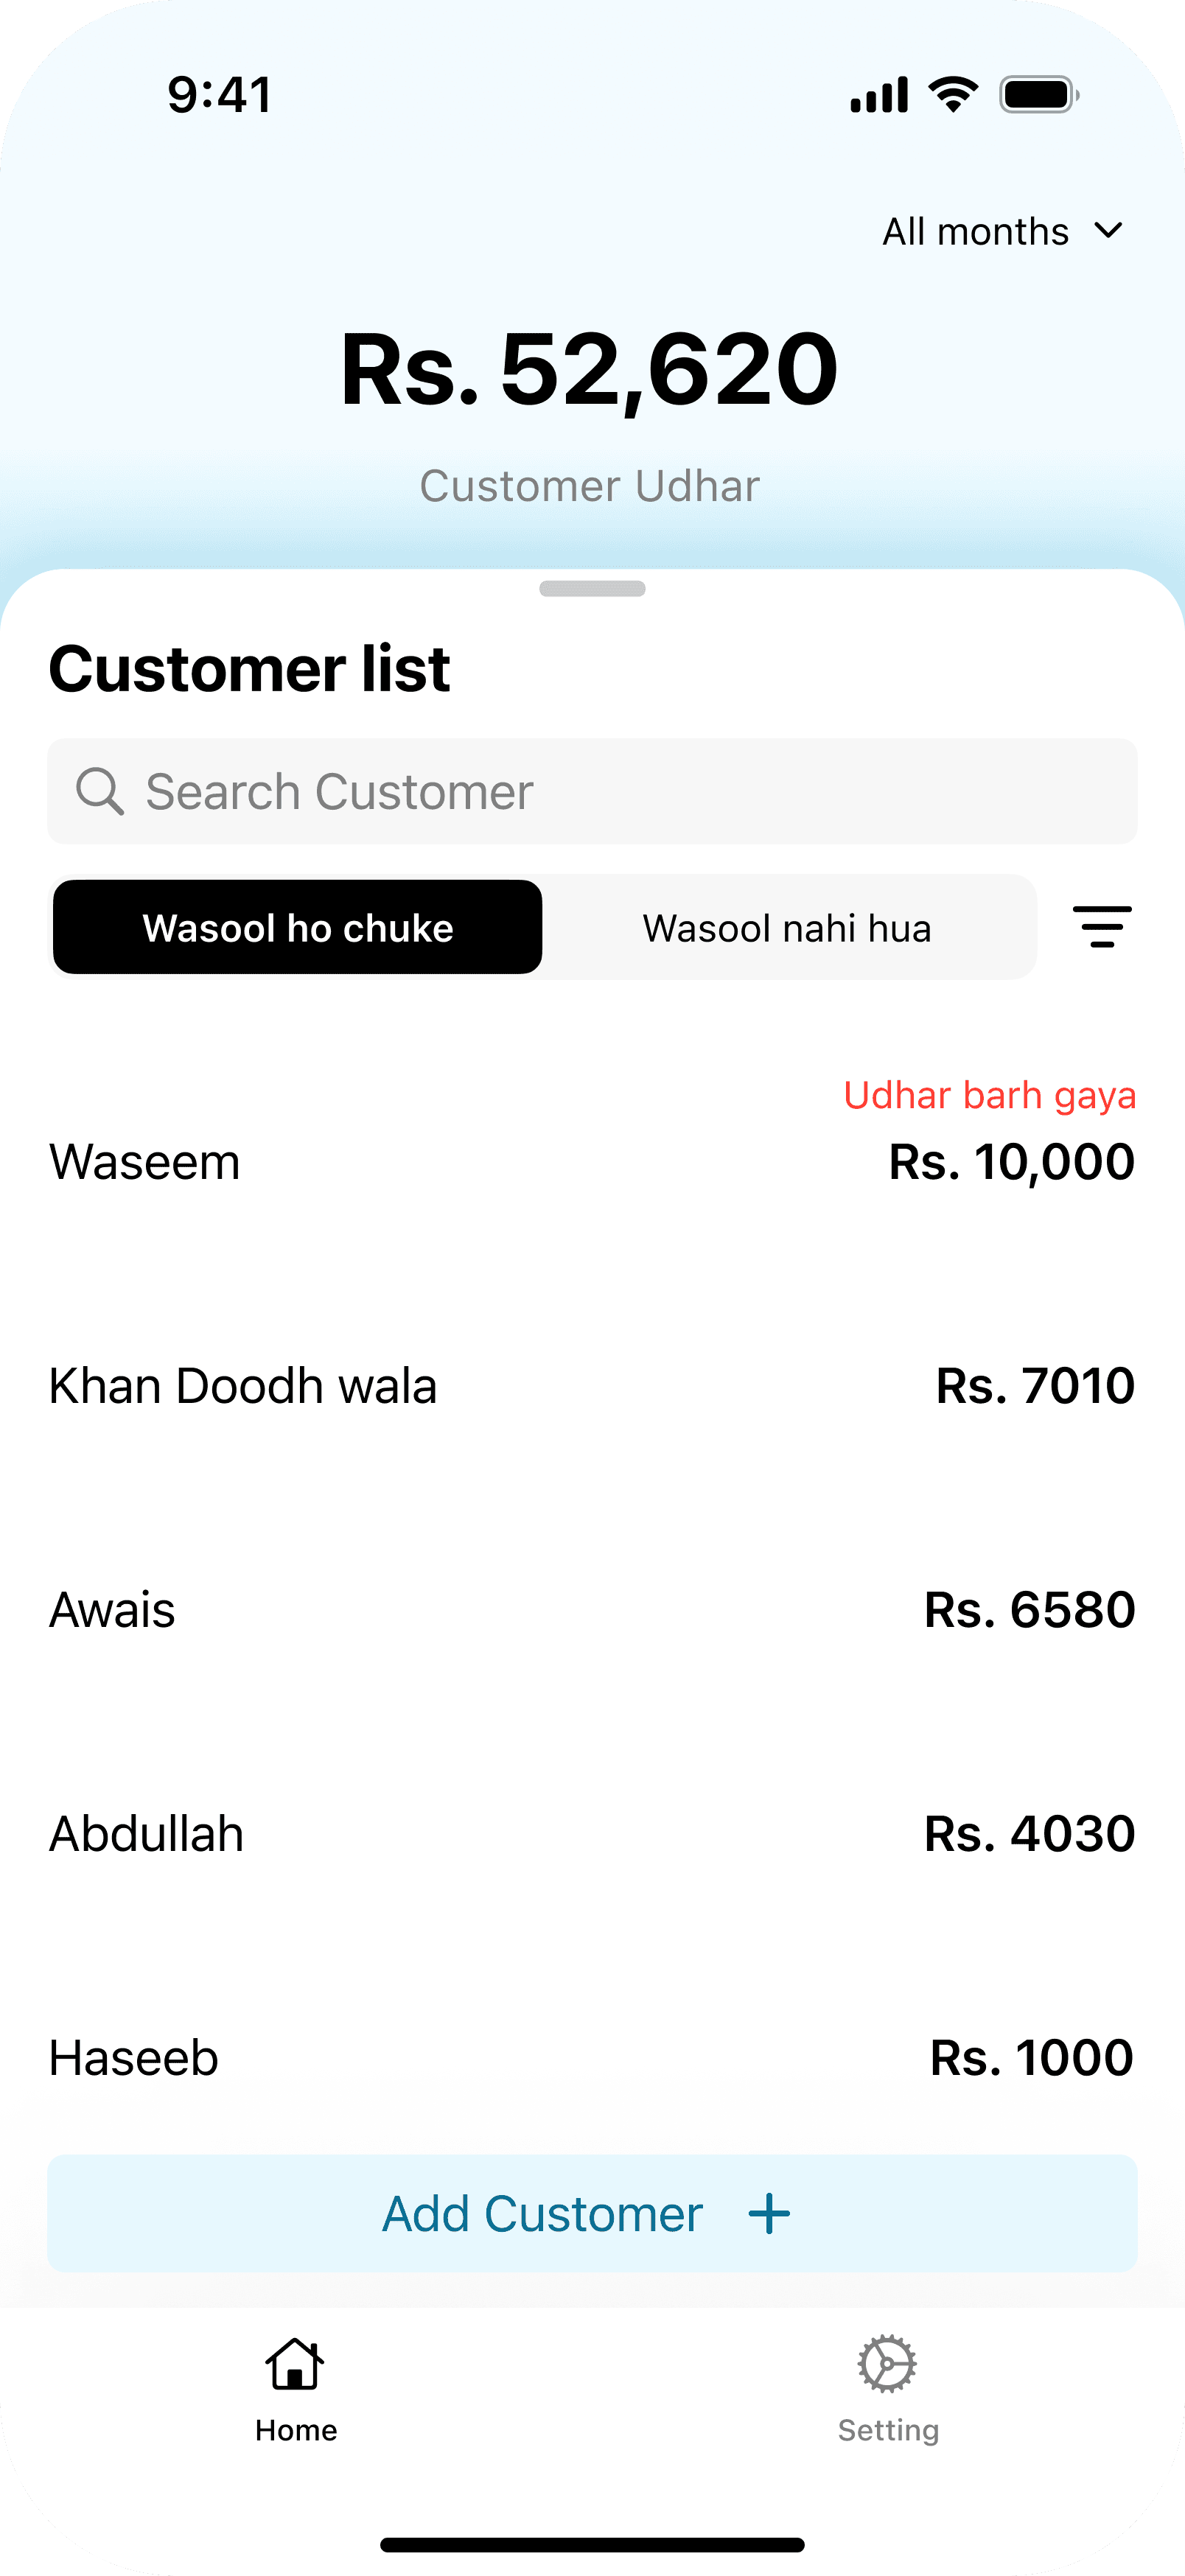Click the search magnifier icon

100,792
